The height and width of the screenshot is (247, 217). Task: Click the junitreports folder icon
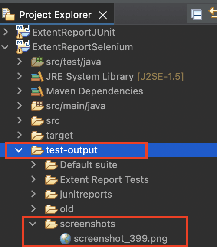click(52, 195)
